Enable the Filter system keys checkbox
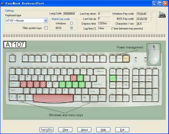The width and height of the screenshot is (169, 134). coord(46,28)
